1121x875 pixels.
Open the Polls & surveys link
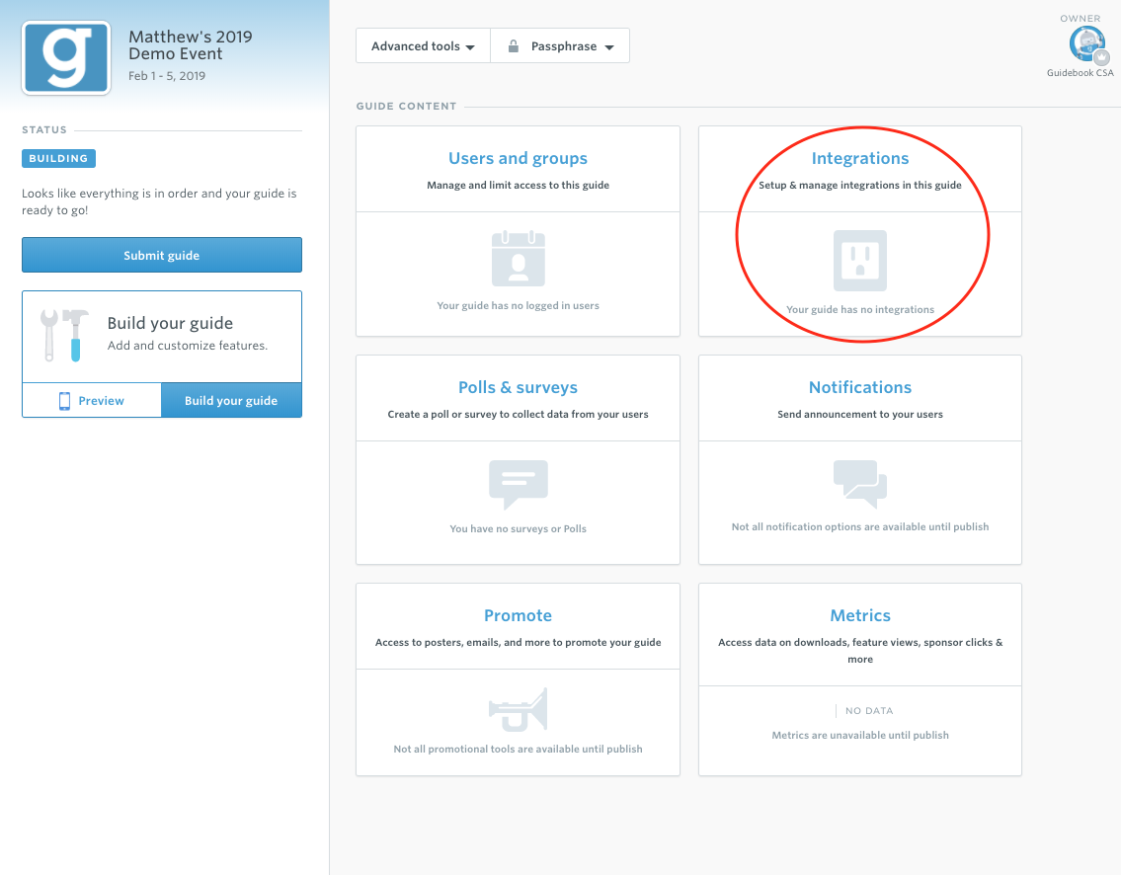[519, 387]
